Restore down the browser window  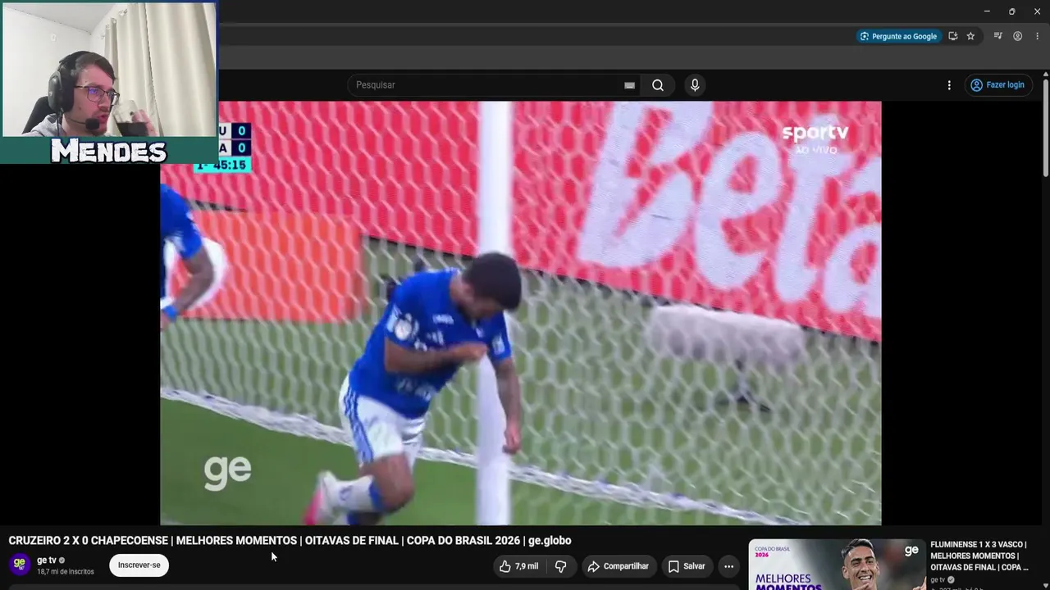(1011, 11)
